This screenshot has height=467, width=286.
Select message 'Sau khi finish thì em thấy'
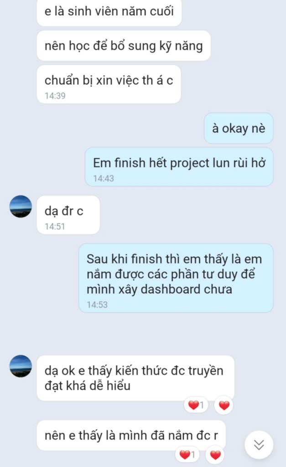176,278
